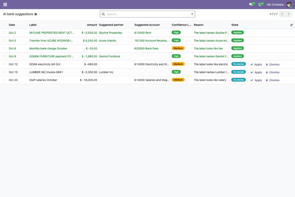Go to the next page arrow
The image size is (295, 197).
click(x=289, y=14)
